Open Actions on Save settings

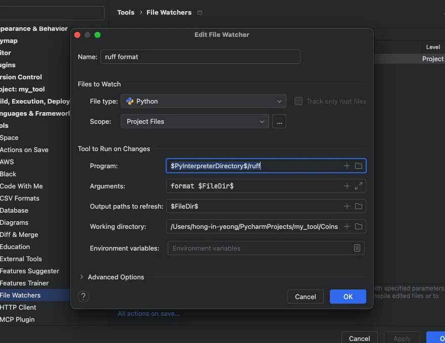tap(24, 150)
